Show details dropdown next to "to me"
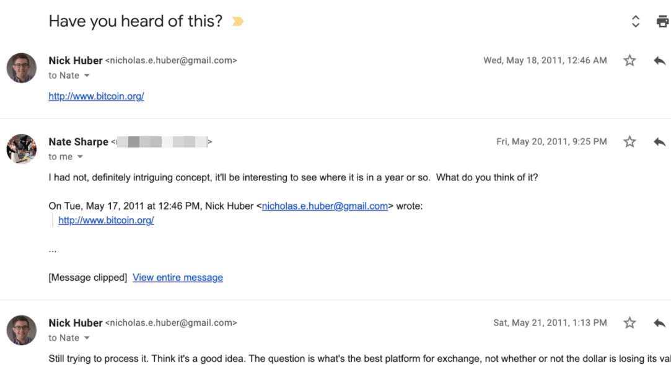Image resolution: width=671 pixels, height=365 pixels. point(80,157)
